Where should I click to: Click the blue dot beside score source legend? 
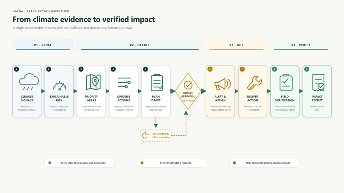pos(50,163)
